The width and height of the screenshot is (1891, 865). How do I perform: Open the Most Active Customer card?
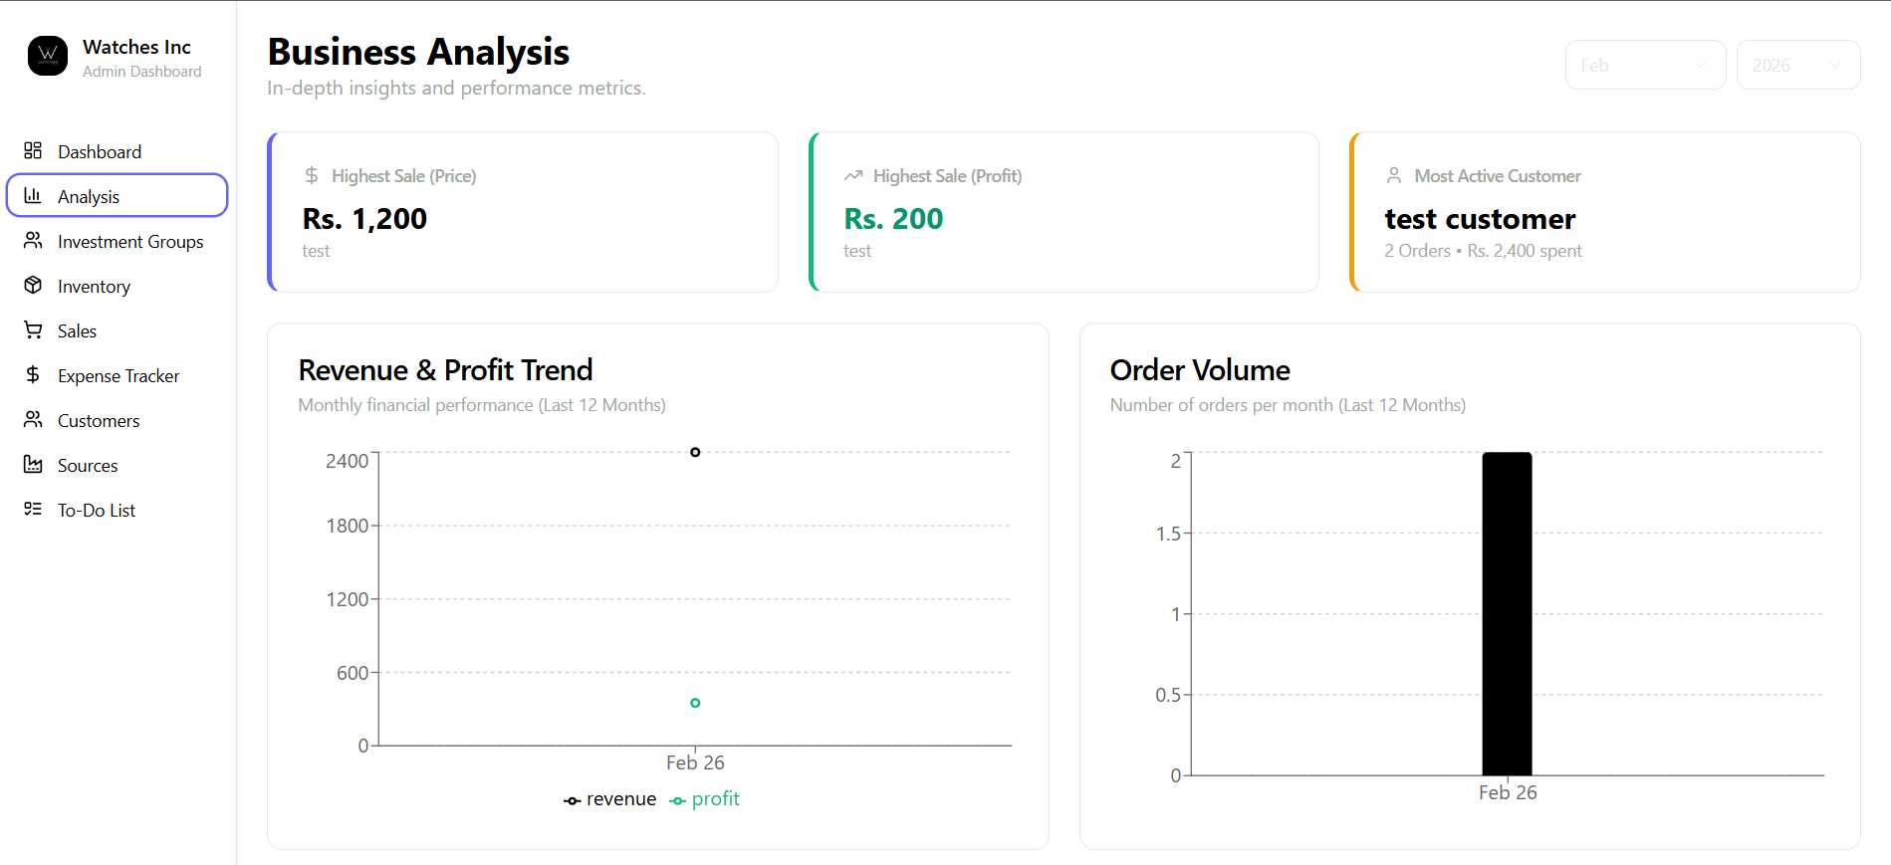click(x=1604, y=212)
